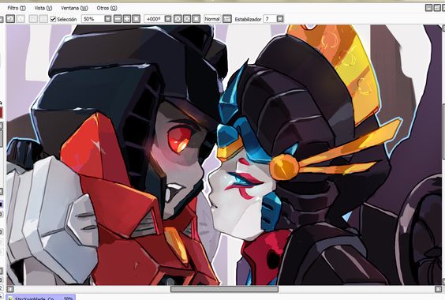Open the Filtro menu

[17, 8]
